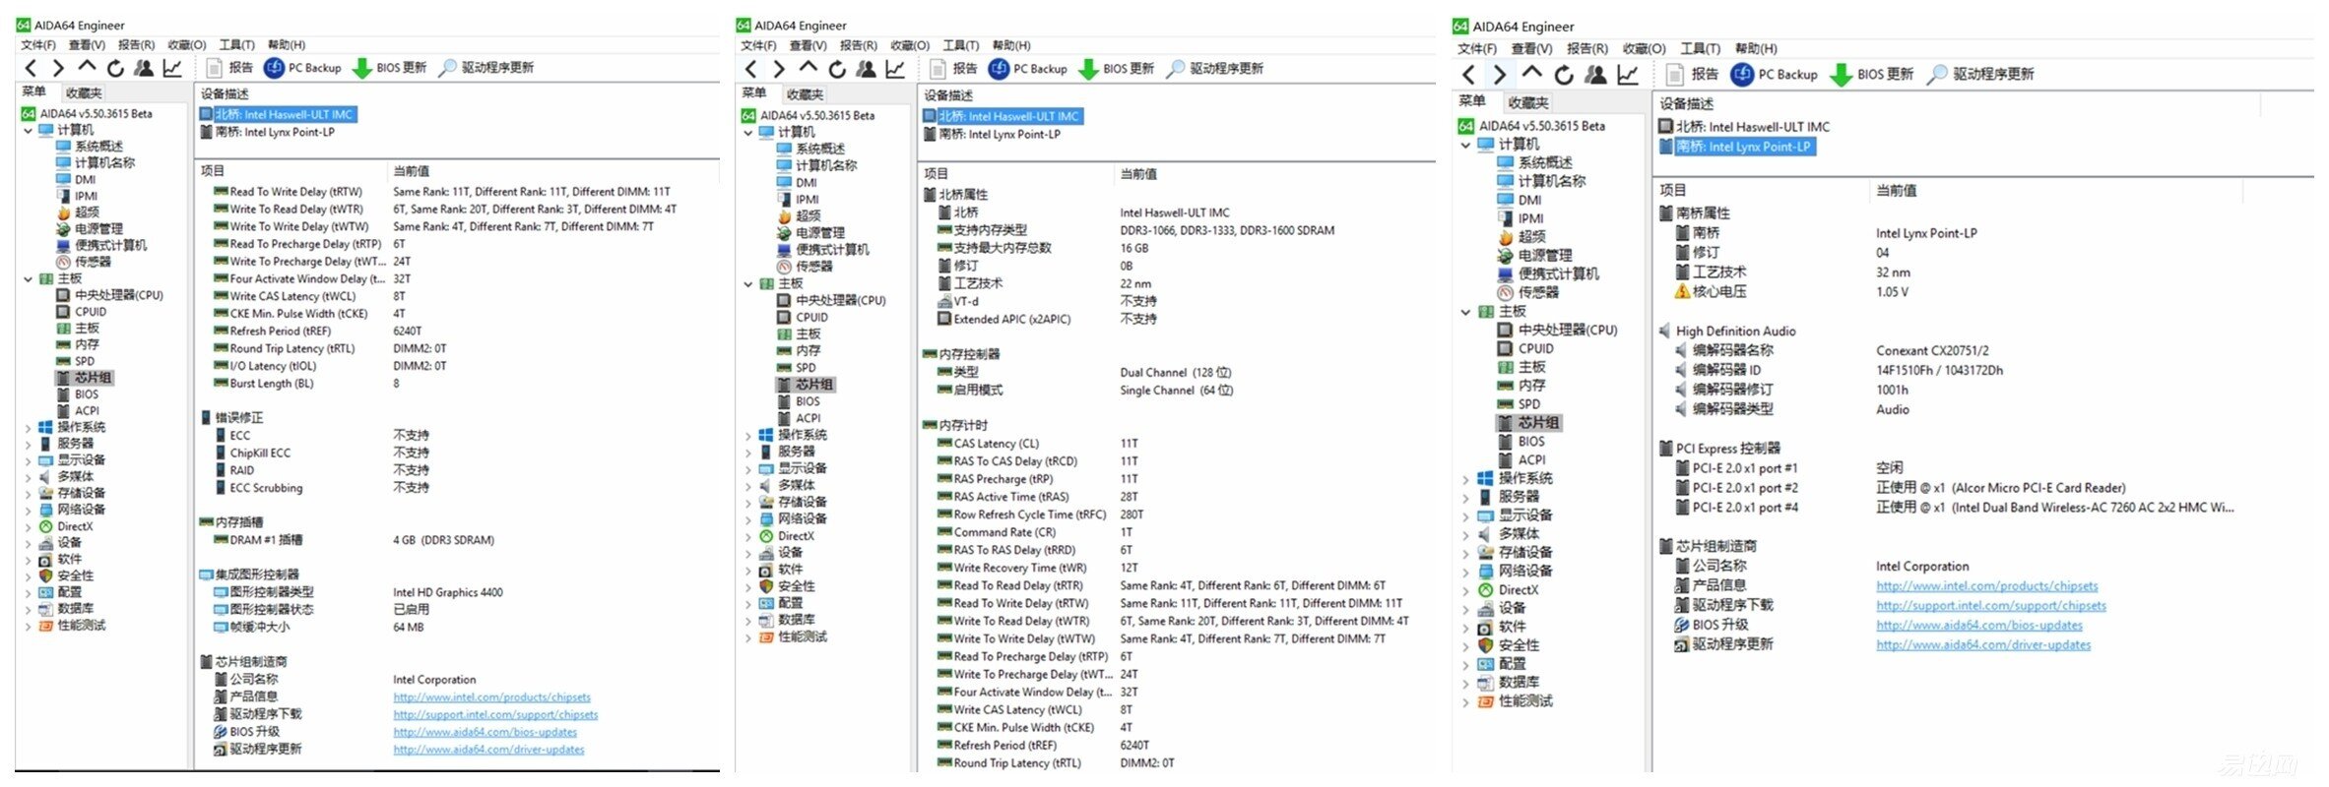
Task: Switch to 收藏夹 tab in the left window
Action: click(84, 92)
